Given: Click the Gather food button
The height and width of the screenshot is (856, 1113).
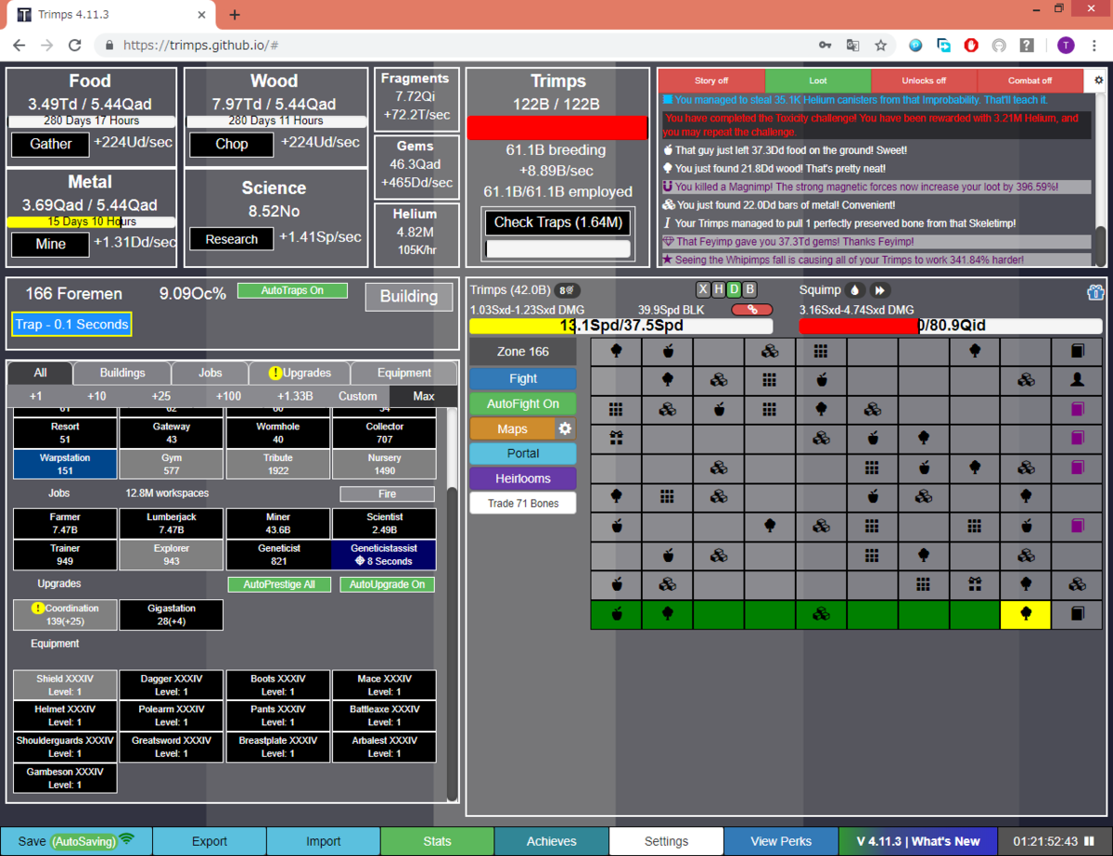Looking at the screenshot, I should click(x=50, y=144).
